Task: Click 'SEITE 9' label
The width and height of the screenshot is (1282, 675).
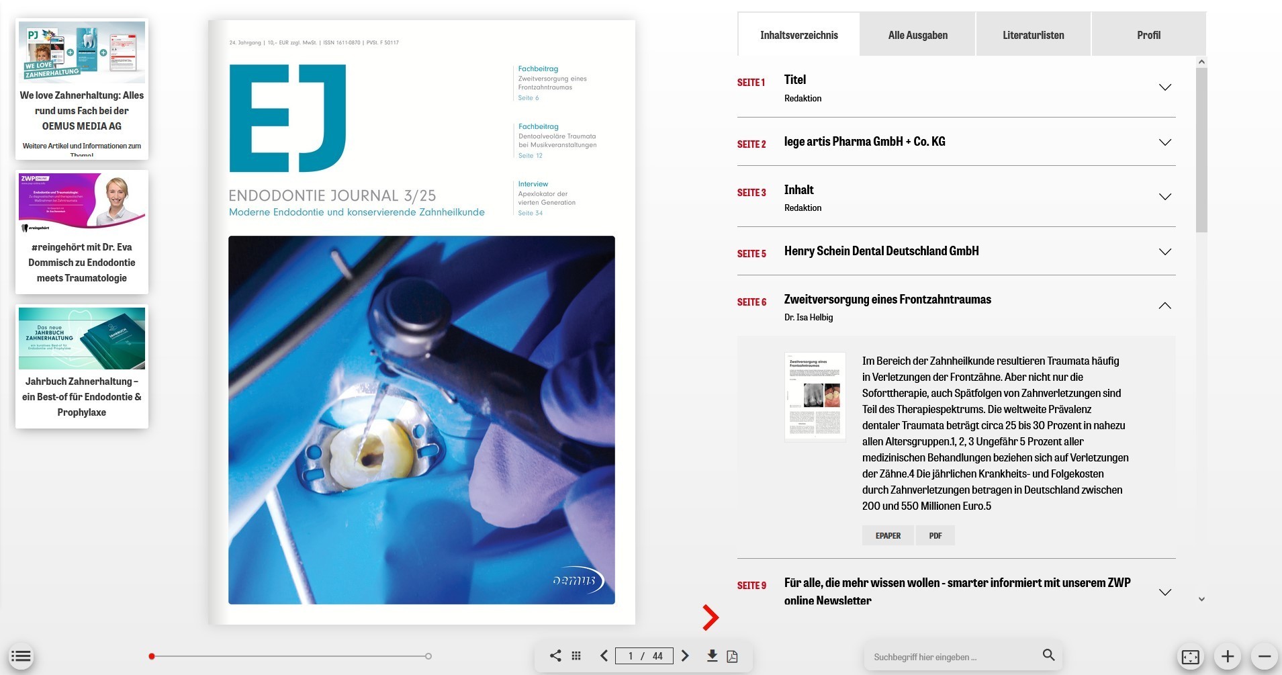Action: click(x=751, y=586)
